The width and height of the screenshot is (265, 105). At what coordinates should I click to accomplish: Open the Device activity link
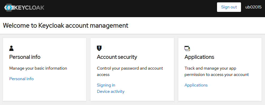click(110, 92)
